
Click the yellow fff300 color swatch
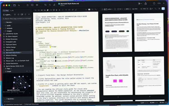pyautogui.click(x=50, y=47)
